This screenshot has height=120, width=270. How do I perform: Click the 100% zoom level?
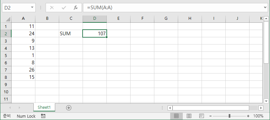[258, 116]
